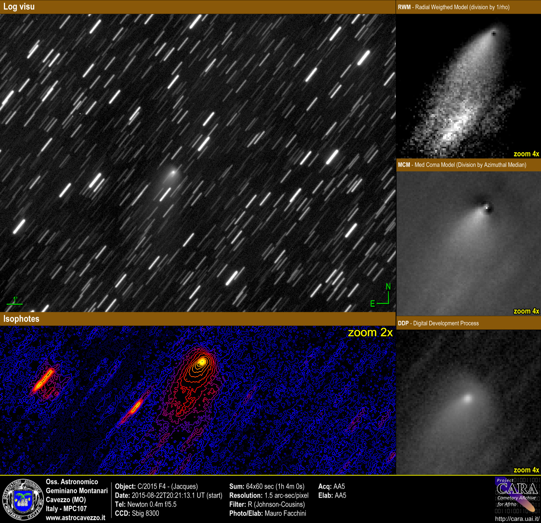Click the RWM Radial Weighted Model title
Viewport: 541px width, 523px height.
tap(454, 7)
